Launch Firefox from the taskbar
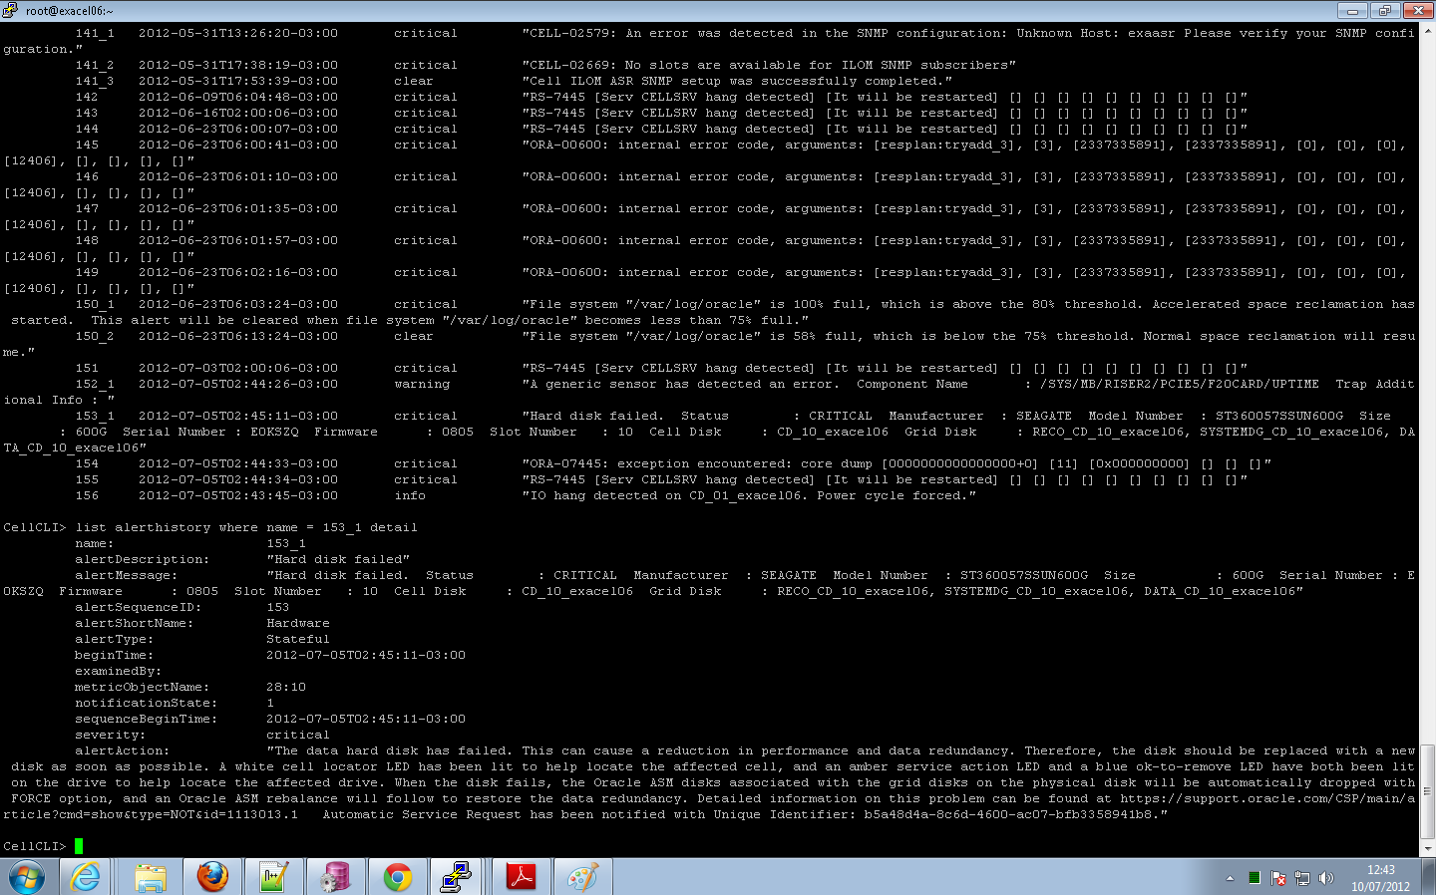The image size is (1436, 895). click(x=212, y=877)
